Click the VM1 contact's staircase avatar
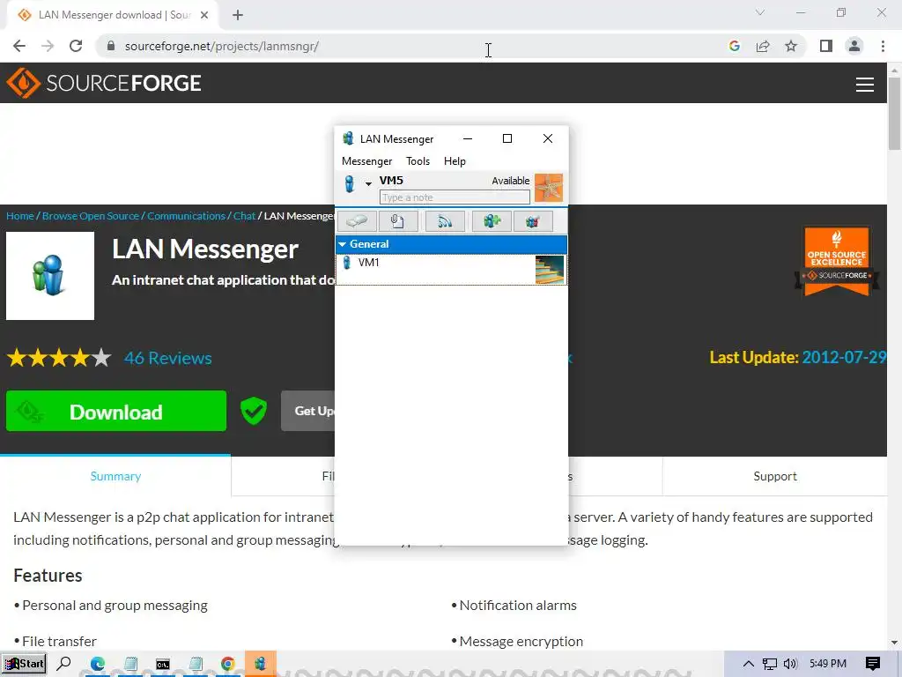The image size is (902, 677). [550, 270]
